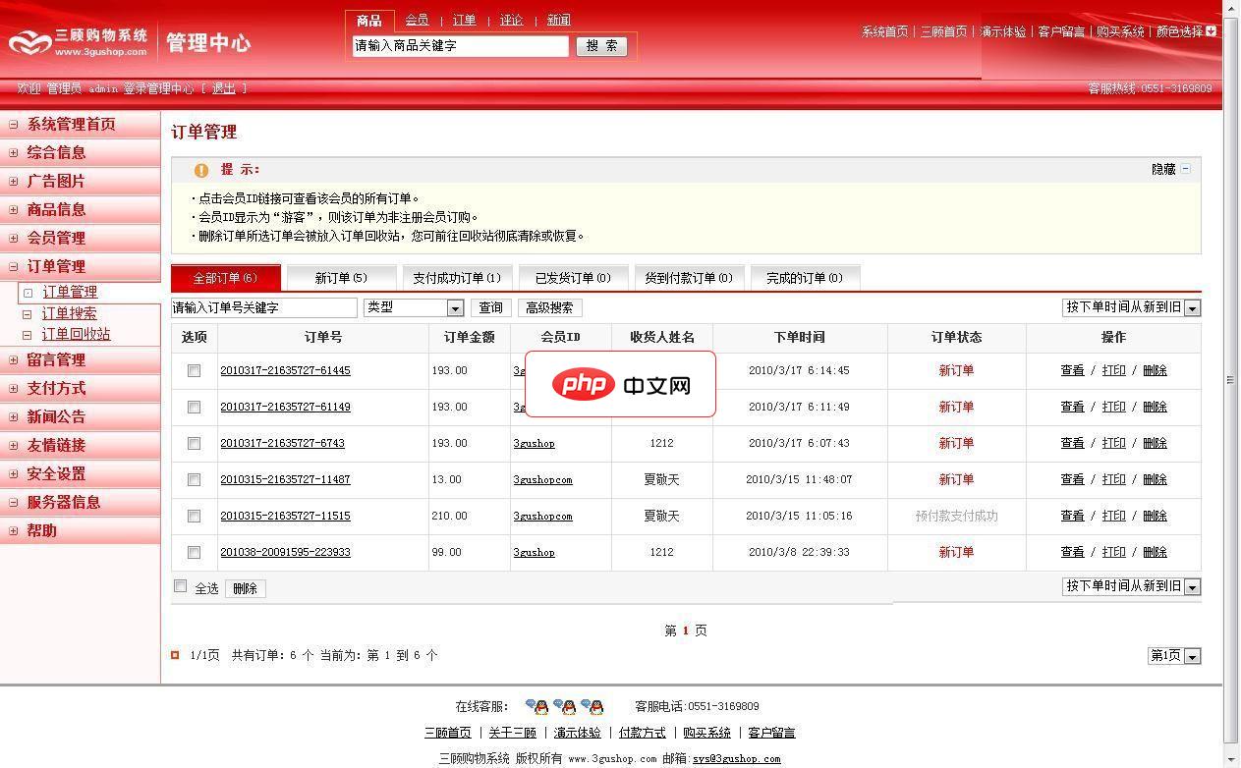Screen dimensions: 1241x768
Task: Click the orange warning icon in the 提示 bar
Action: coord(201,170)
